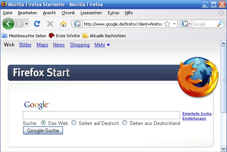Viewport: 227px width, 152px height.
Task: Click the URL text in the address bar
Action: click(123, 24)
